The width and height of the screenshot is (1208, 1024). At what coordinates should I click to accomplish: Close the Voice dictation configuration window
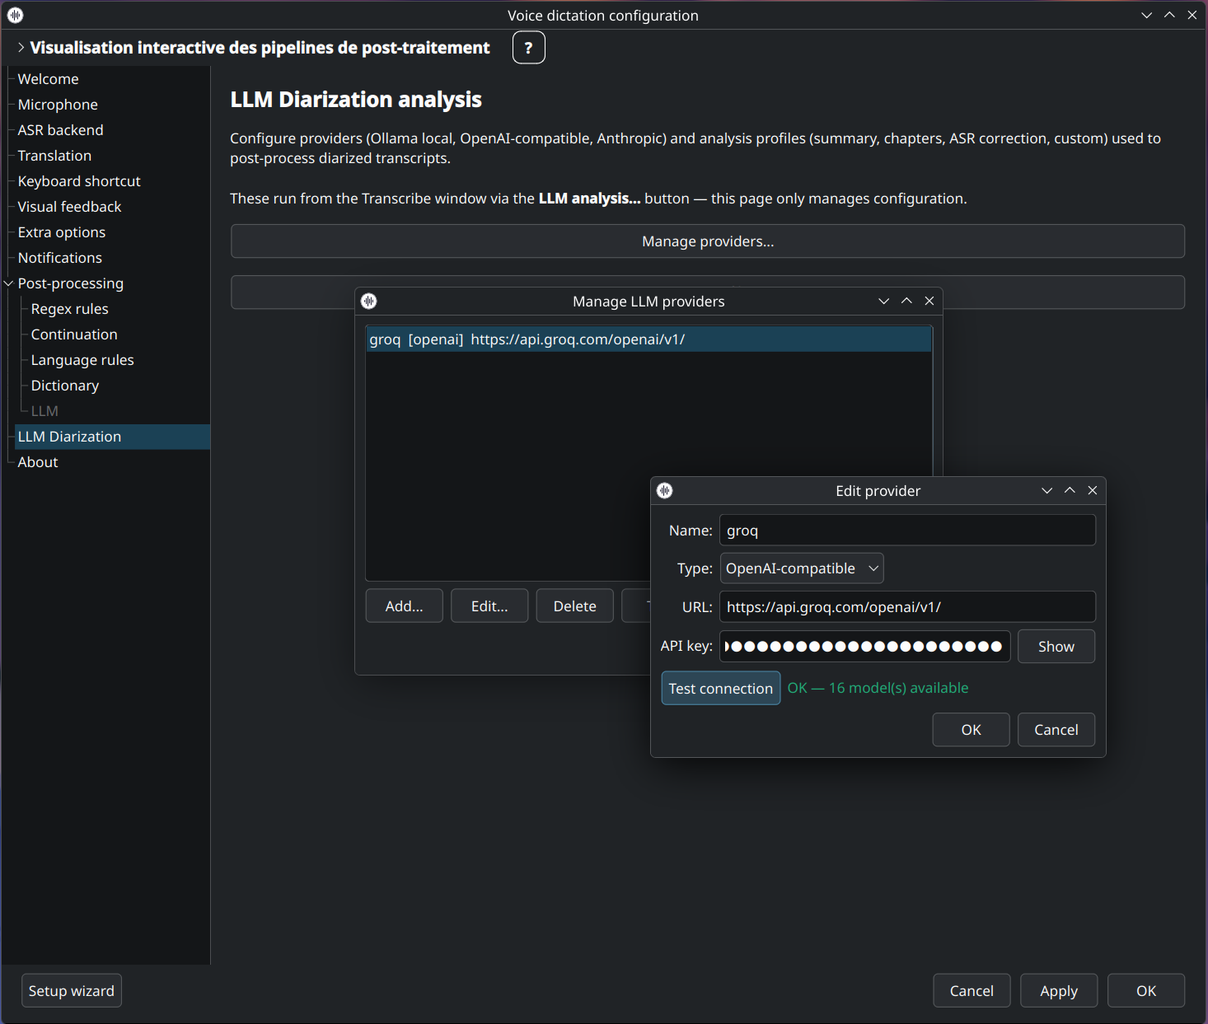tap(1192, 15)
